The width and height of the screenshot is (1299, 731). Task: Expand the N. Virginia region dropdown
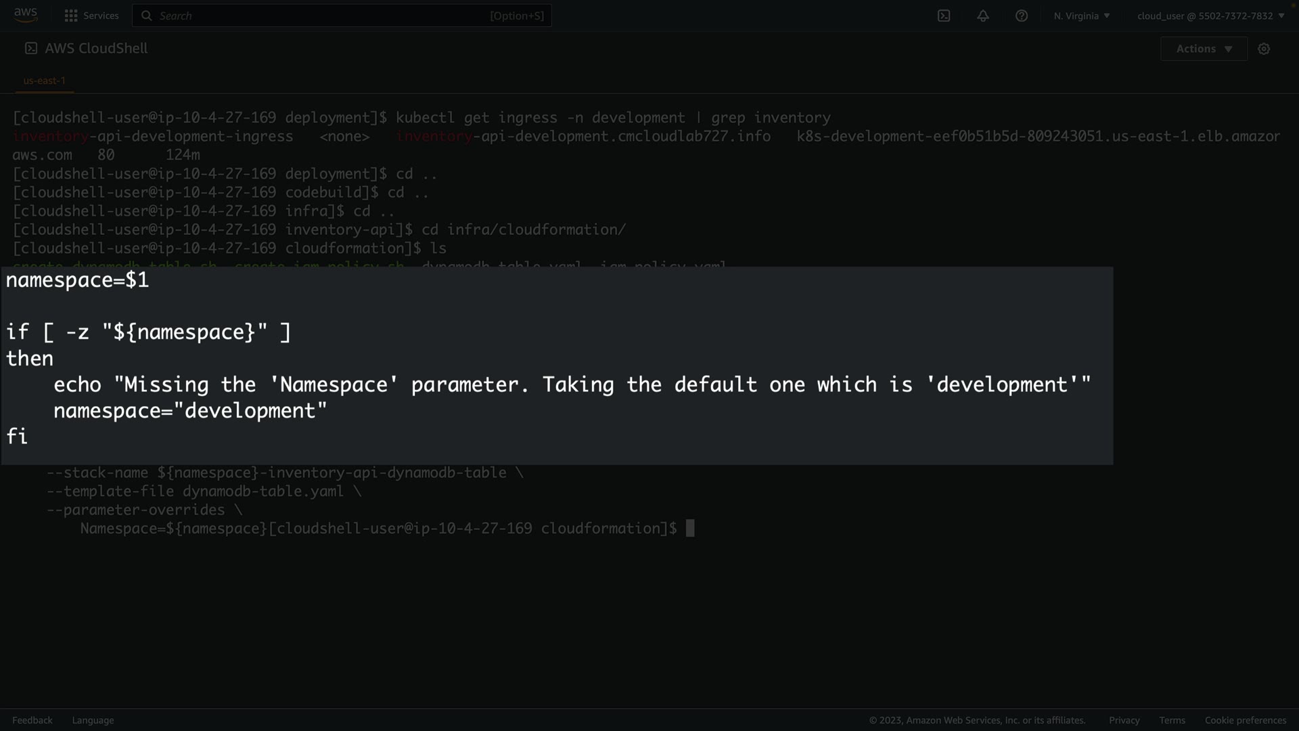coord(1081,16)
